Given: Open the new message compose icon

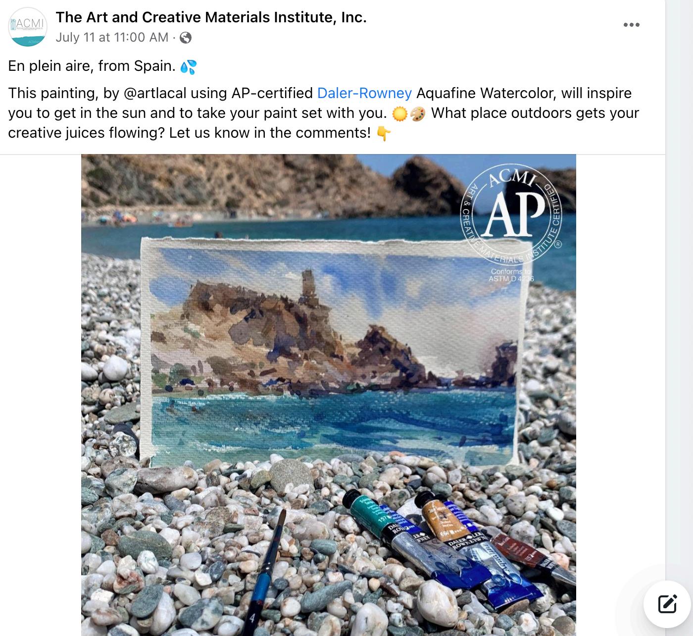Looking at the screenshot, I should click(667, 604).
